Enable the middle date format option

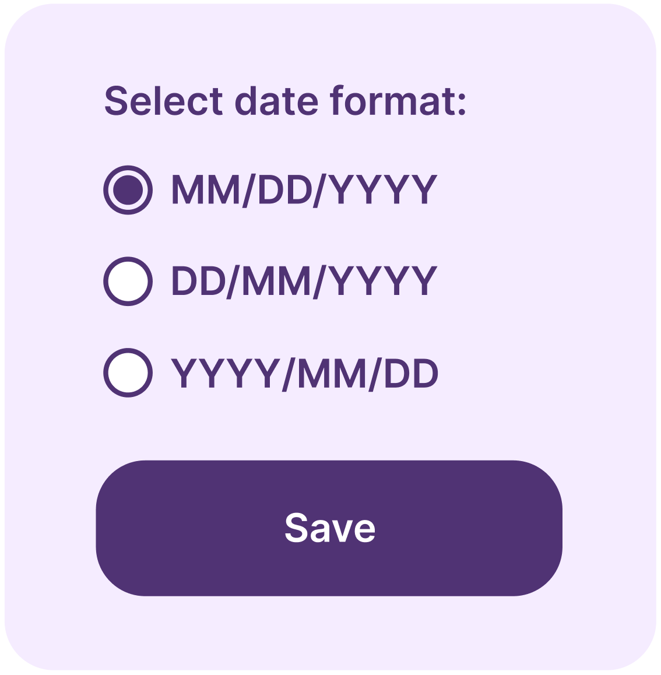(128, 282)
